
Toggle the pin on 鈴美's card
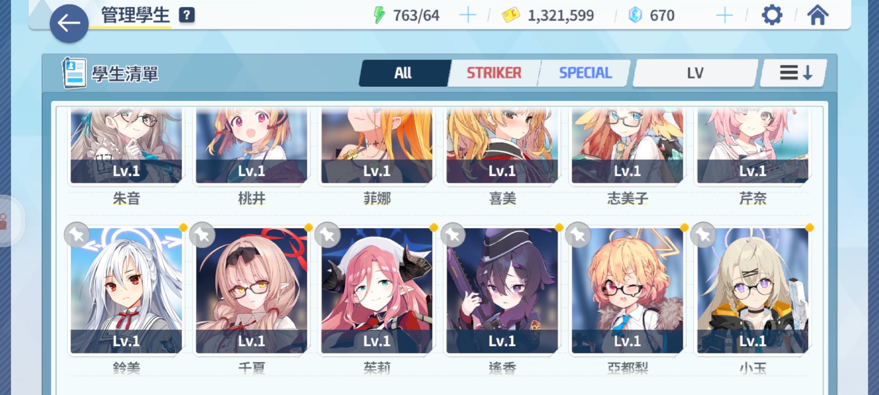click(x=77, y=235)
